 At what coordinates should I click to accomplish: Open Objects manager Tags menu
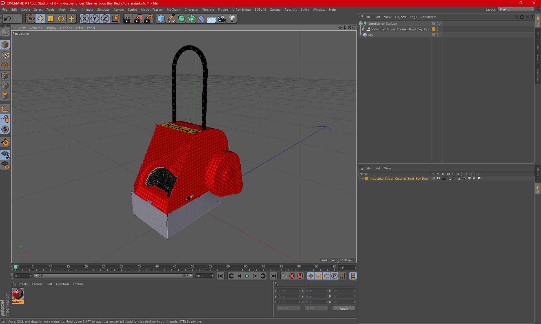[x=413, y=17]
